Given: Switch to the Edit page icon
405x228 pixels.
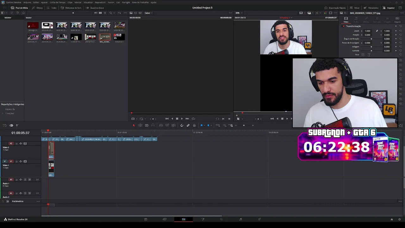Looking at the screenshot, I should coord(184,219).
